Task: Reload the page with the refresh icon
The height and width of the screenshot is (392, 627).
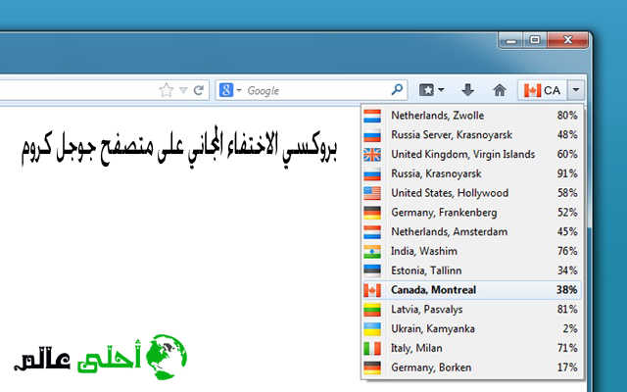Action: click(199, 90)
